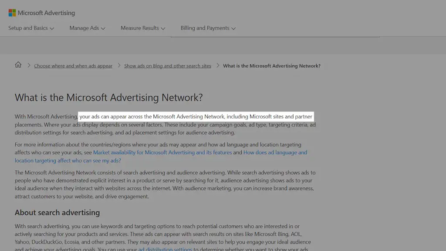Click the page heading 'What is the Microsoft Advertising Network?'
This screenshot has width=446, height=251.
[x=108, y=98]
